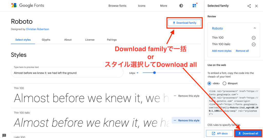Click the Download all button
Viewport: 263px width, 138px height.
pyautogui.click(x=248, y=133)
